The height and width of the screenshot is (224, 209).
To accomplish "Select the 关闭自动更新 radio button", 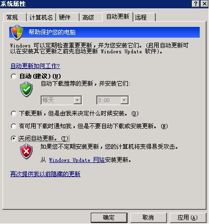I will (x=14, y=138).
